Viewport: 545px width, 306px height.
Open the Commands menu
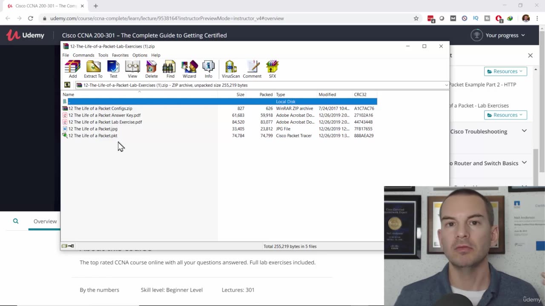[83, 55]
